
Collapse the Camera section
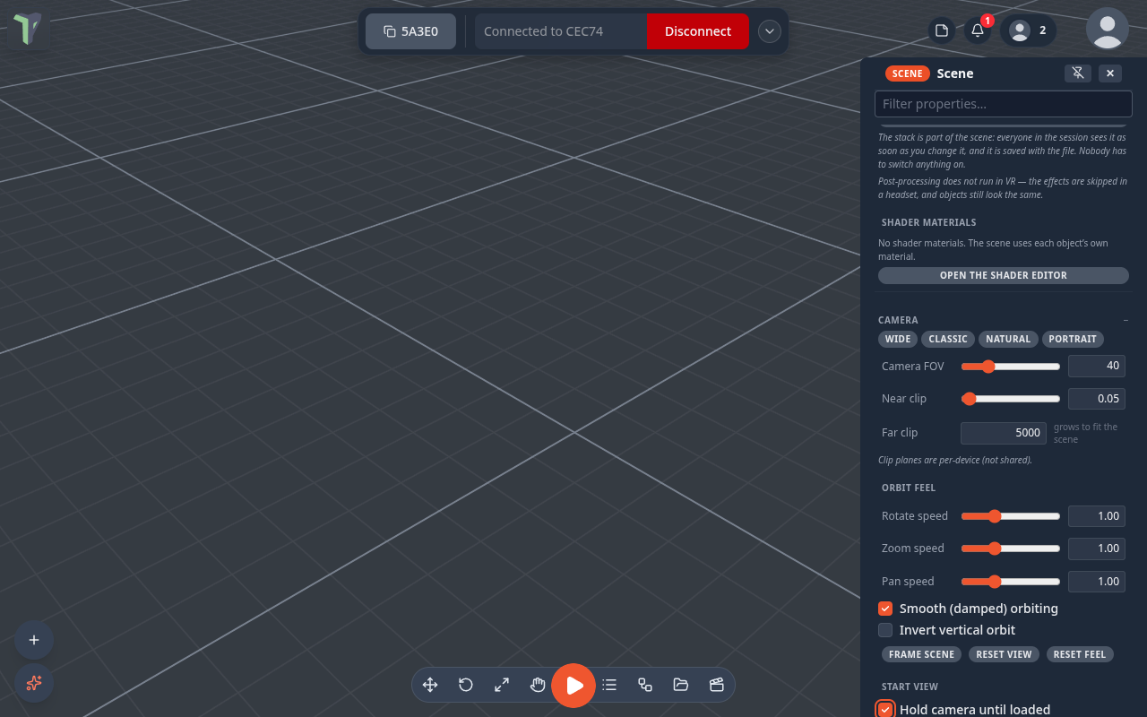click(1125, 320)
